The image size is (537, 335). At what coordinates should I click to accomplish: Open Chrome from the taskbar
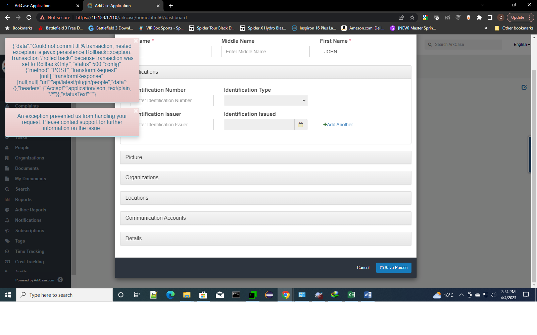[286, 295]
